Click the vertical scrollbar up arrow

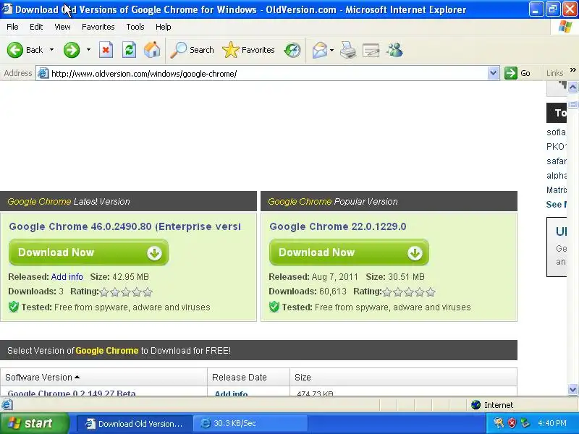click(572, 87)
